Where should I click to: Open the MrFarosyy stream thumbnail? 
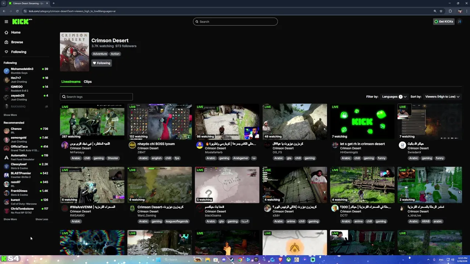click(92, 122)
